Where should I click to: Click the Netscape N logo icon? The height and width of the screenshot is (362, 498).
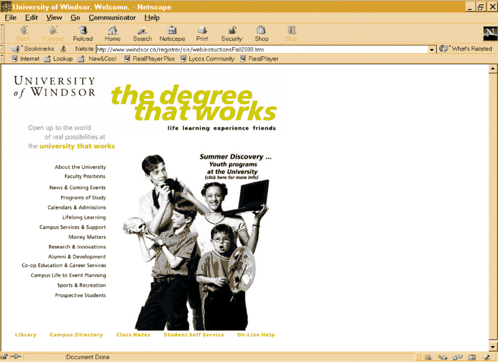click(x=489, y=34)
